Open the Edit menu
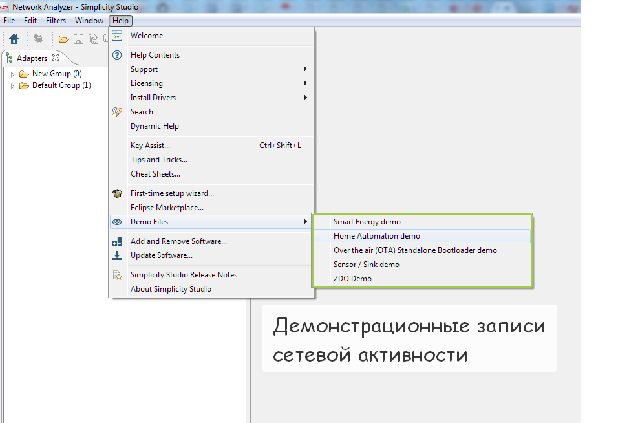Viewport: 629px width, 423px height. 30,21
